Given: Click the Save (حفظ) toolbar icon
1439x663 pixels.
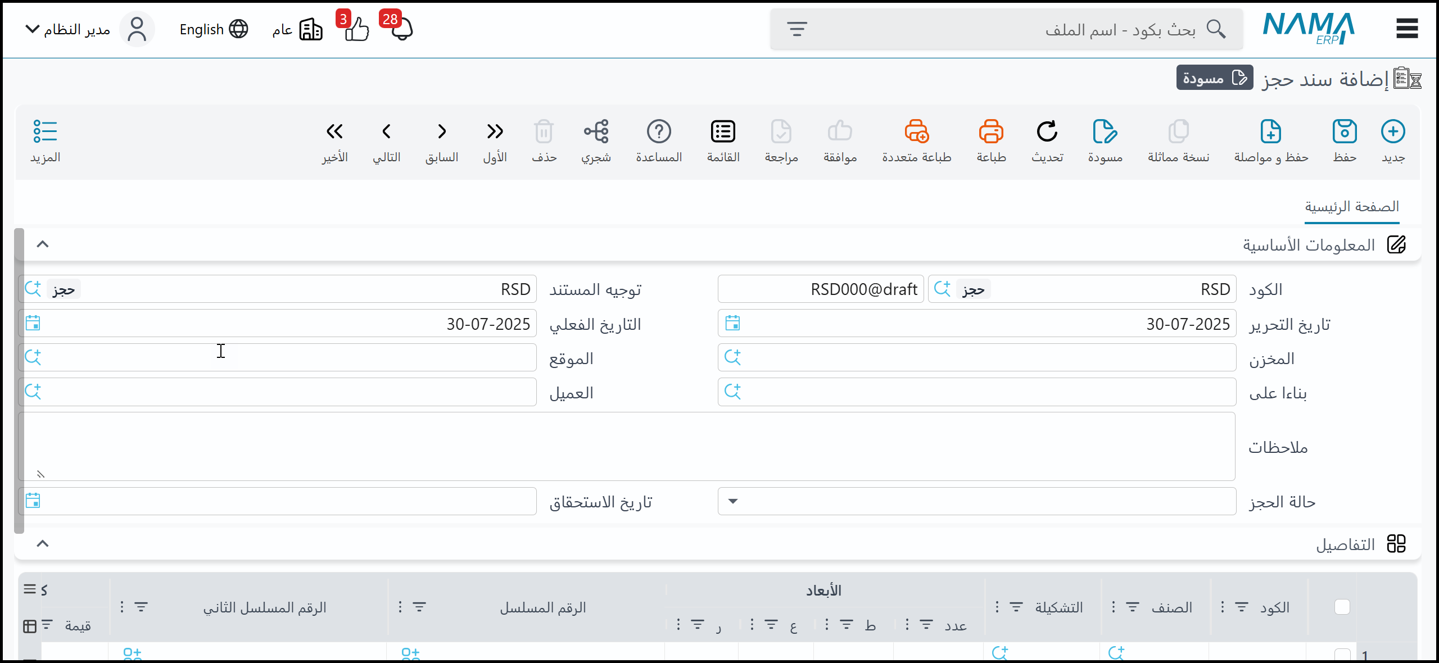Looking at the screenshot, I should click(1344, 132).
